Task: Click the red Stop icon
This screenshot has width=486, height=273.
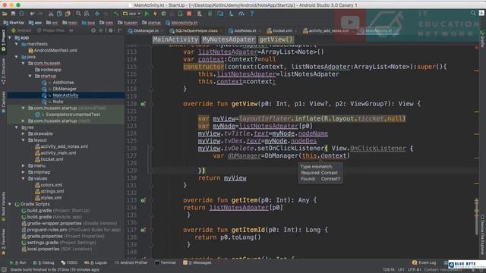Action: click(189, 14)
